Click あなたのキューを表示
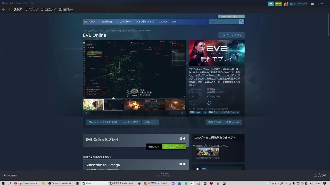330x186 pixels. 224,122
